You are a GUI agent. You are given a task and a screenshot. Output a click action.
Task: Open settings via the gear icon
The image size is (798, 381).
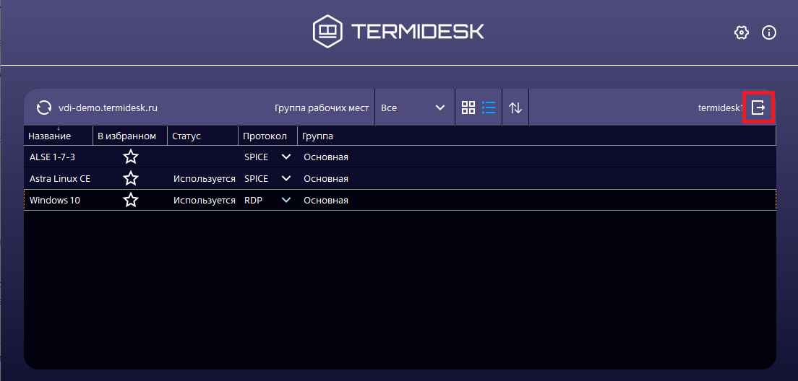point(741,32)
